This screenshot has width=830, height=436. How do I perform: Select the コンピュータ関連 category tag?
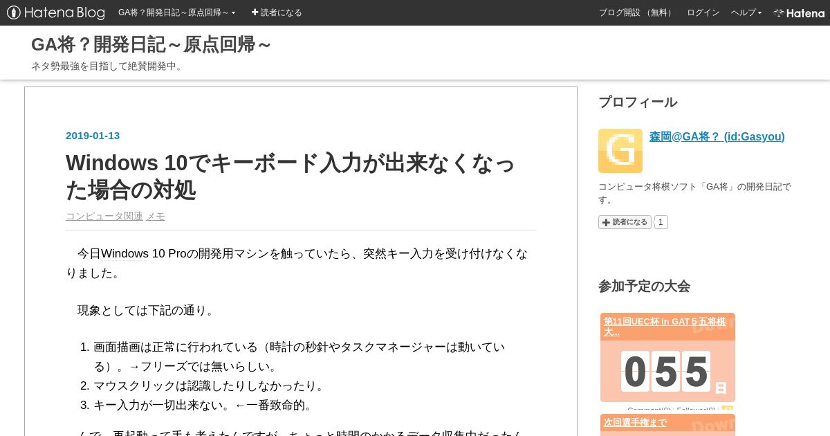pos(104,216)
